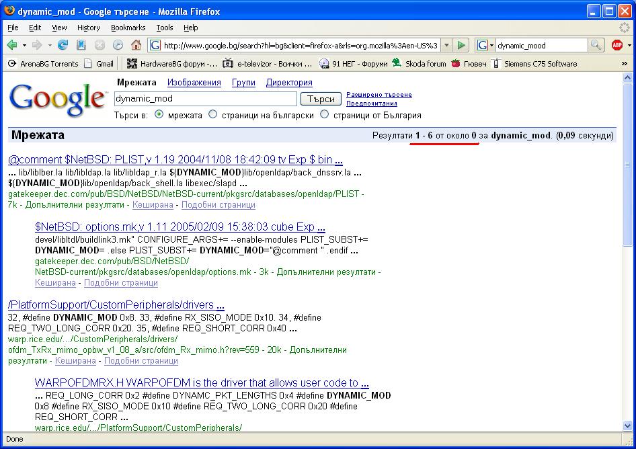
Task: Open the search engine selector dropdown
Action: [491, 46]
